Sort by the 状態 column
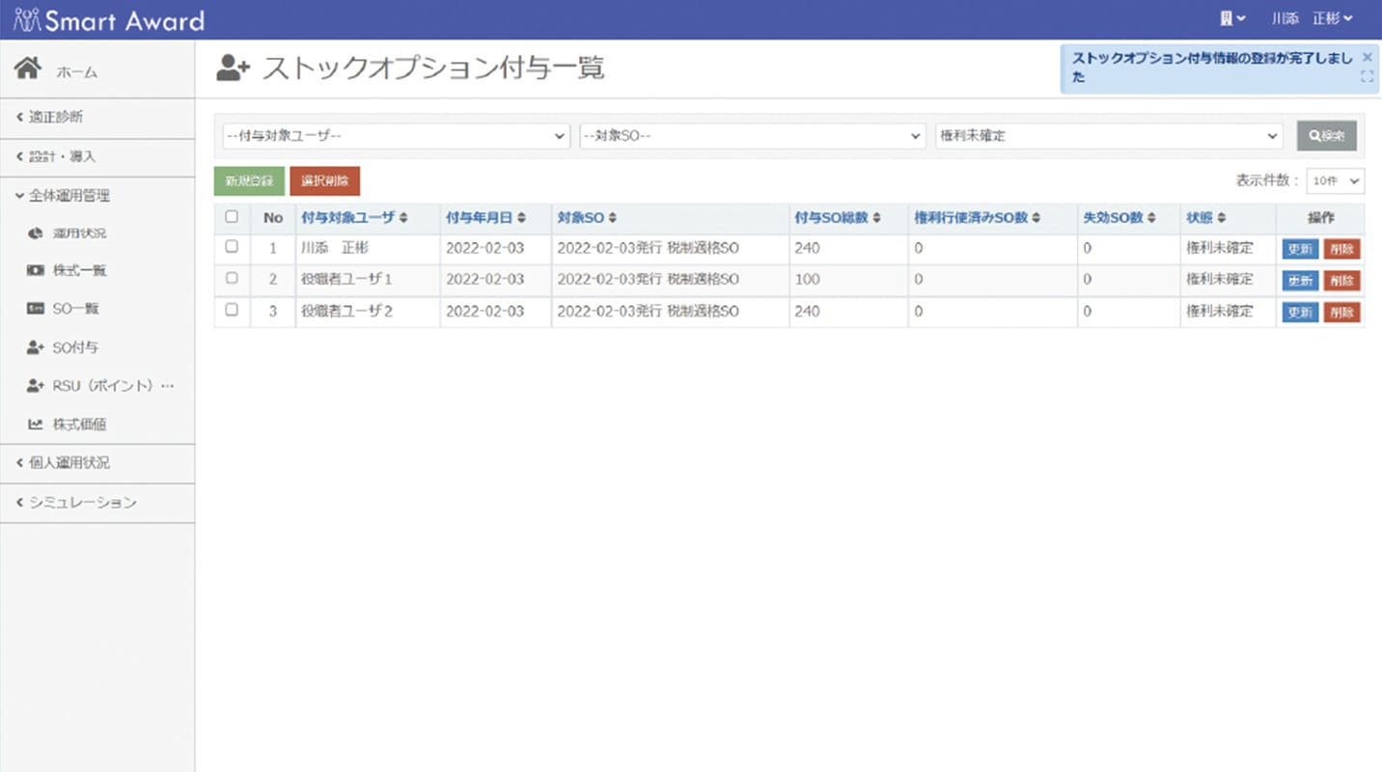This screenshot has width=1382, height=772. (x=1206, y=218)
